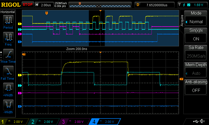Screen dimensions: 209x125
Task: Click the highlighted zoom window region in overview
Action: tap(97, 28)
